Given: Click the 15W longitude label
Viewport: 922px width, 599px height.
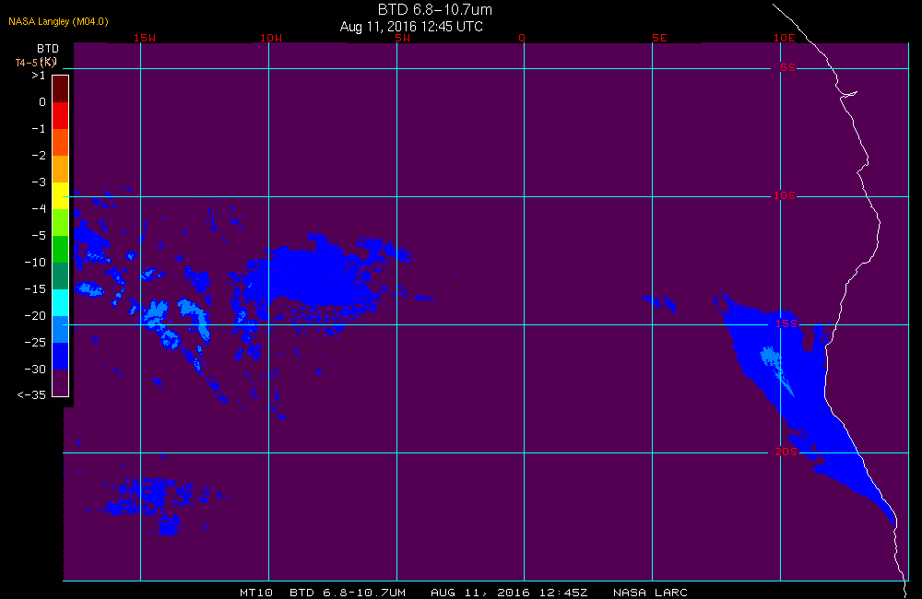Looking at the screenshot, I should pyautogui.click(x=145, y=38).
